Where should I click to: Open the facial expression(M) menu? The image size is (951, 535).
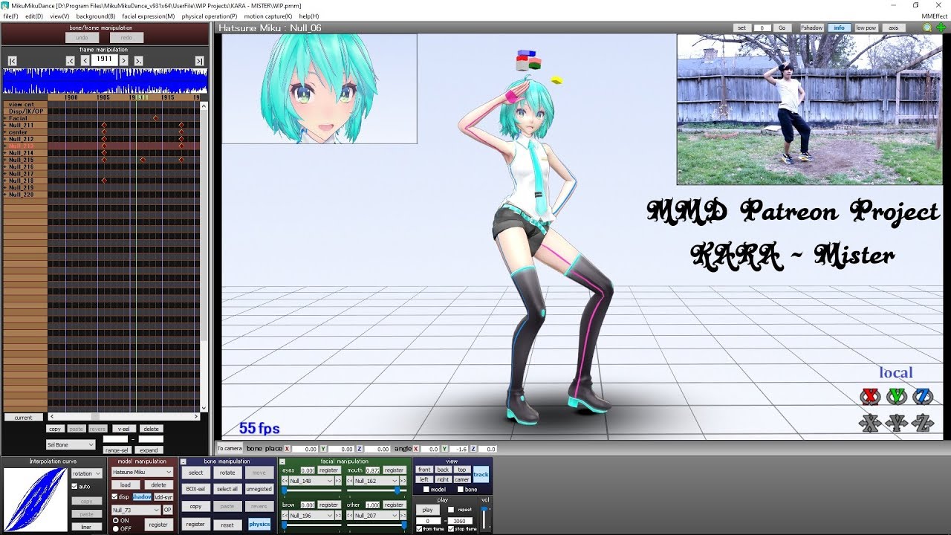(x=149, y=16)
